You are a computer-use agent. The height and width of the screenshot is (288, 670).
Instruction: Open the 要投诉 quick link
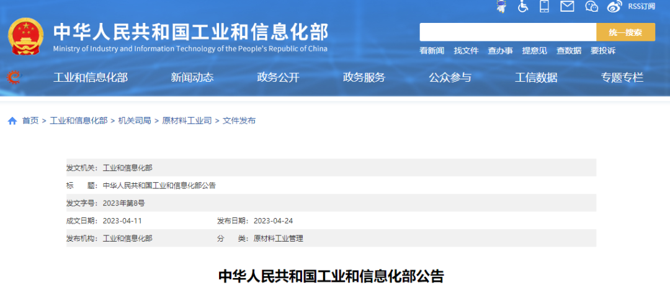(603, 51)
